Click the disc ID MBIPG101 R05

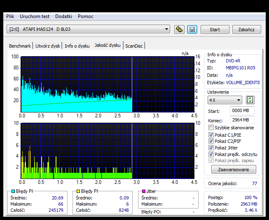240,68
